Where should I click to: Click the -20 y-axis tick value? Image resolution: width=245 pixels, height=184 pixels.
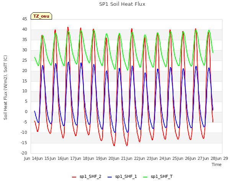24,153
